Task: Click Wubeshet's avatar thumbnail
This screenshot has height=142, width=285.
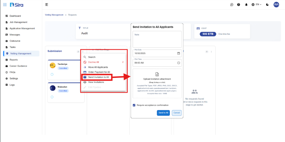Action: click(53, 88)
